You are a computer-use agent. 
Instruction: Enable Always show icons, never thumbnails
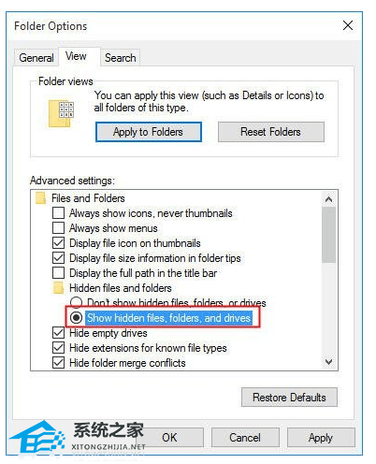pyautogui.click(x=58, y=213)
